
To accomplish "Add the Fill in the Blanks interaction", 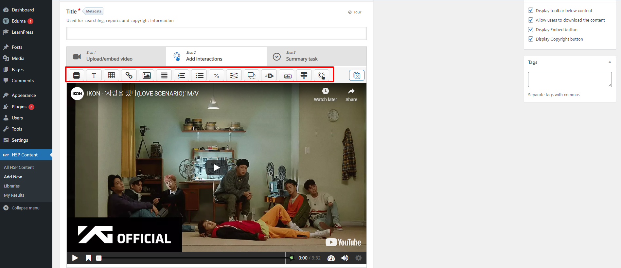I will (x=234, y=76).
